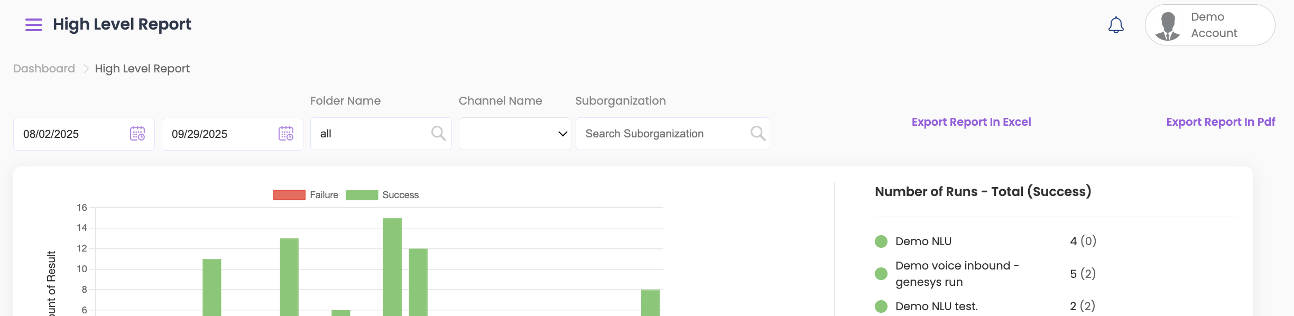Viewport: 1294px width, 316px height.
Task: Export Report In Excel
Action: point(971,122)
